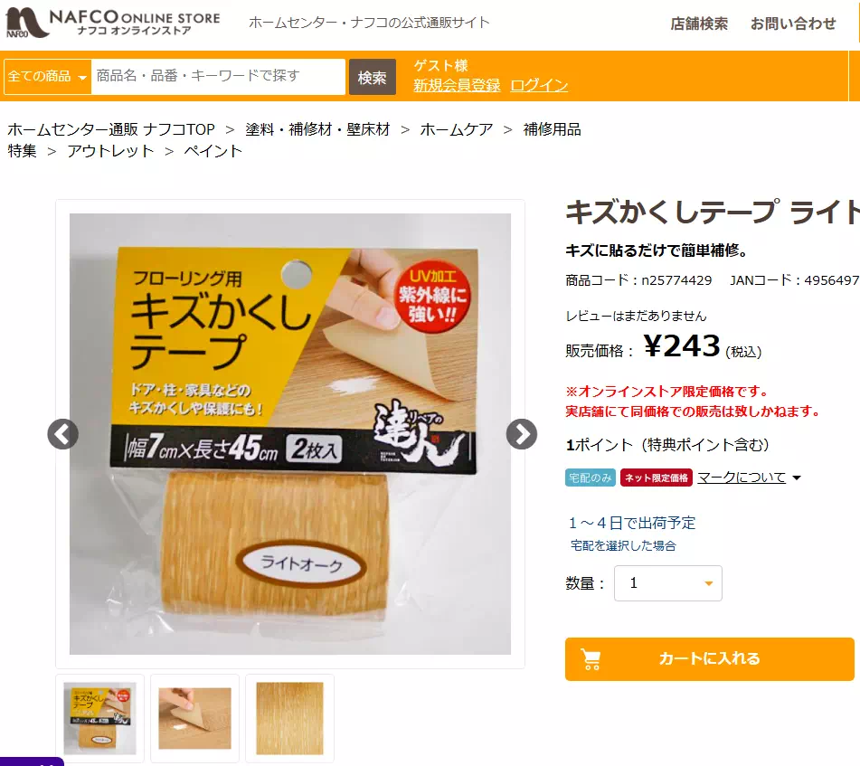Open the 数量 quantity dropdown
860x766 pixels.
[667, 582]
